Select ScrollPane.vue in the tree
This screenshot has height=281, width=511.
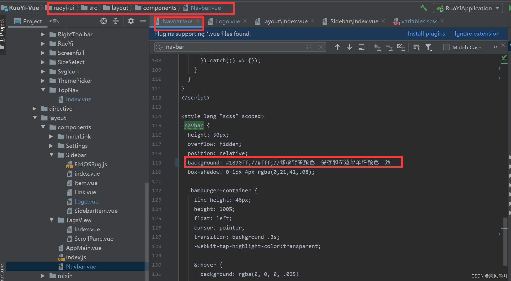90,239
